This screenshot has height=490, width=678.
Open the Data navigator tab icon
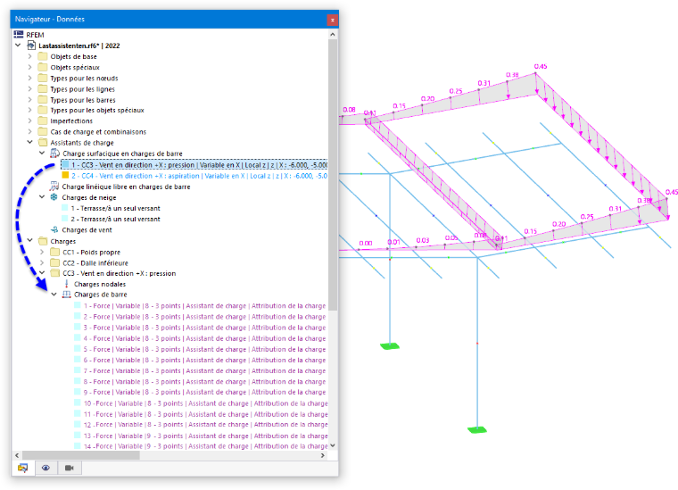[x=23, y=468]
